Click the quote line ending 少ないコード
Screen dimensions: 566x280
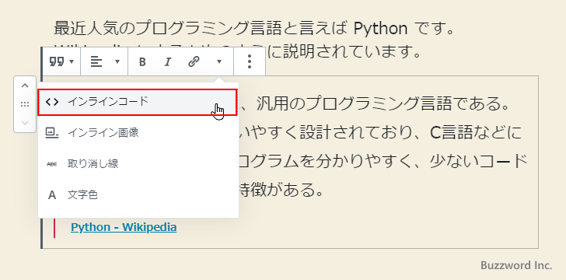tap(384, 162)
